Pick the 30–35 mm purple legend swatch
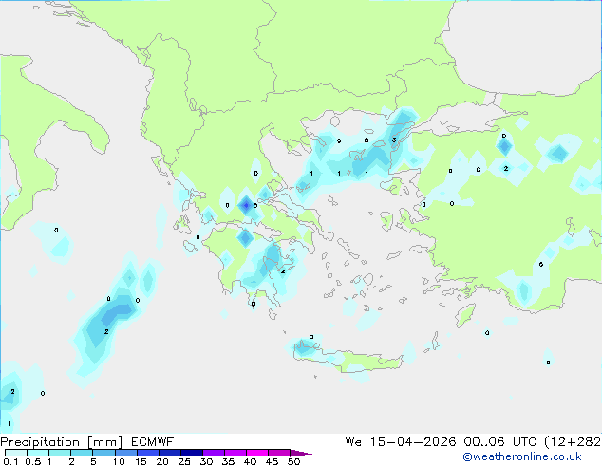602x465 pixels. 213,453
